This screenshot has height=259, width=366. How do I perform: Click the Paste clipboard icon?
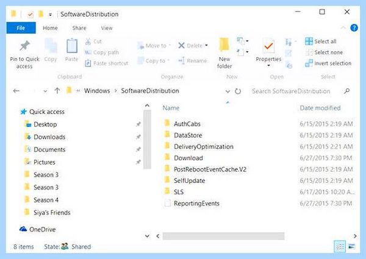pos(72,46)
